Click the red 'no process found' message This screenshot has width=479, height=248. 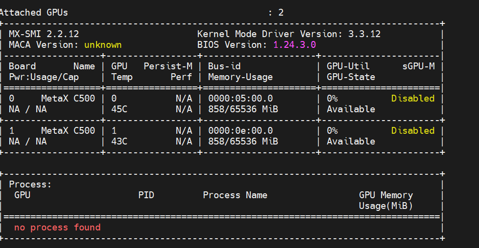[x=57, y=227]
